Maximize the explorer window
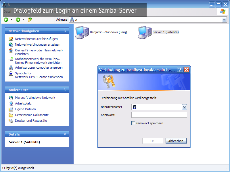 pos(218,5)
